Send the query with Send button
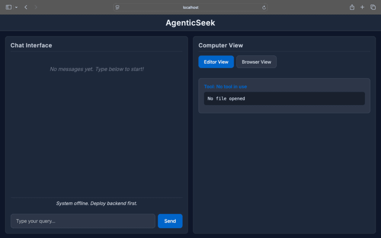Viewport: 381px width, 238px height. 170,221
